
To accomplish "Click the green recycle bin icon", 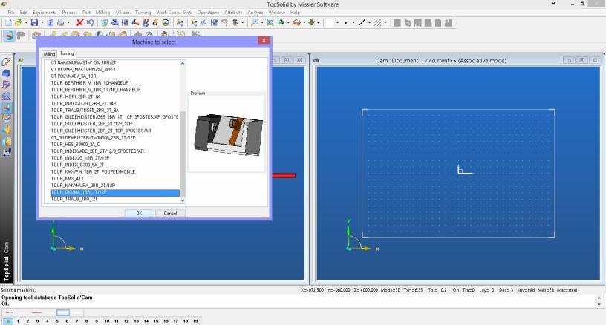I will (x=105, y=23).
